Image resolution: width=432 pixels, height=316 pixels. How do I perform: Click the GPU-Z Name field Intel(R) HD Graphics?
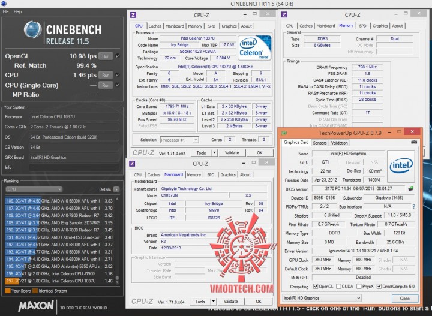(348, 154)
